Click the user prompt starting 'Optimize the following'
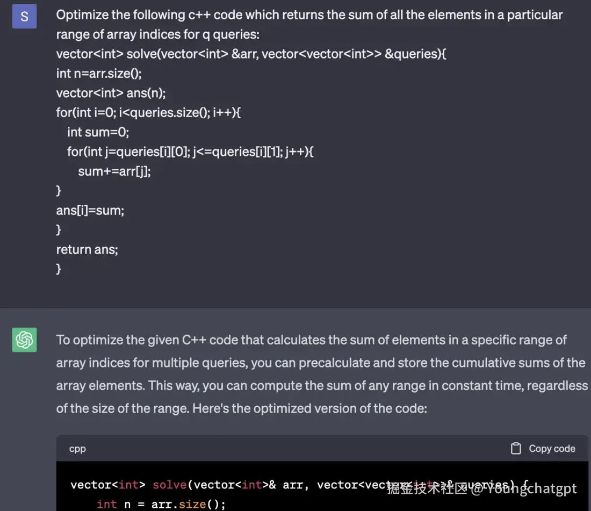The width and height of the screenshot is (591, 511). pos(309,25)
